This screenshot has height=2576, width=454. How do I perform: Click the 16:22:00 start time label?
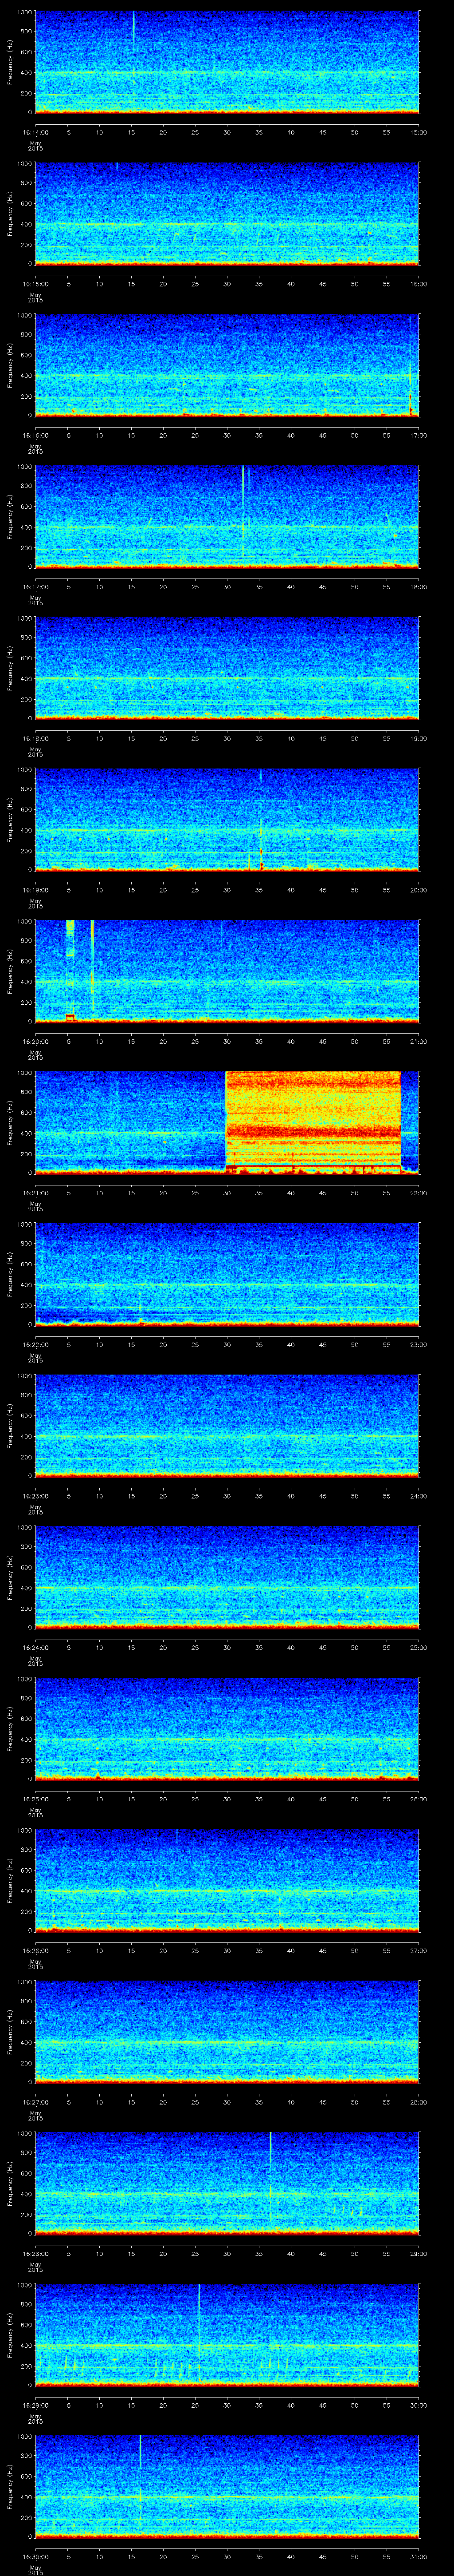coord(35,1344)
